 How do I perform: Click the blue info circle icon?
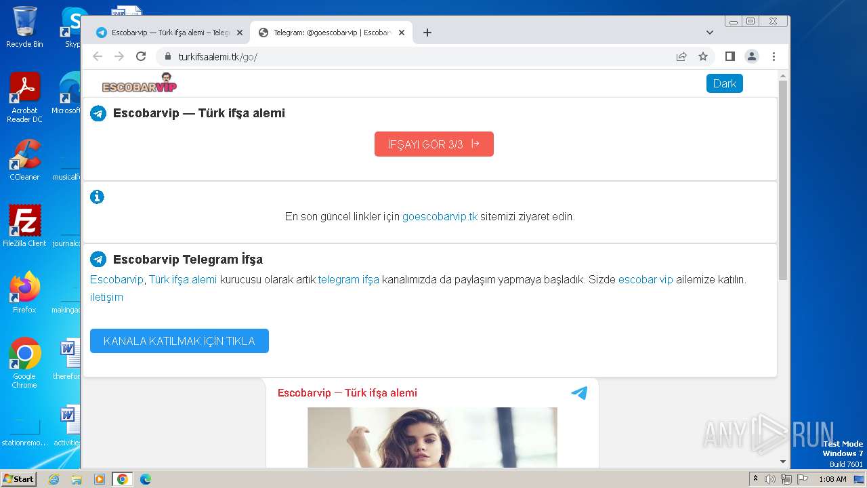(x=98, y=197)
